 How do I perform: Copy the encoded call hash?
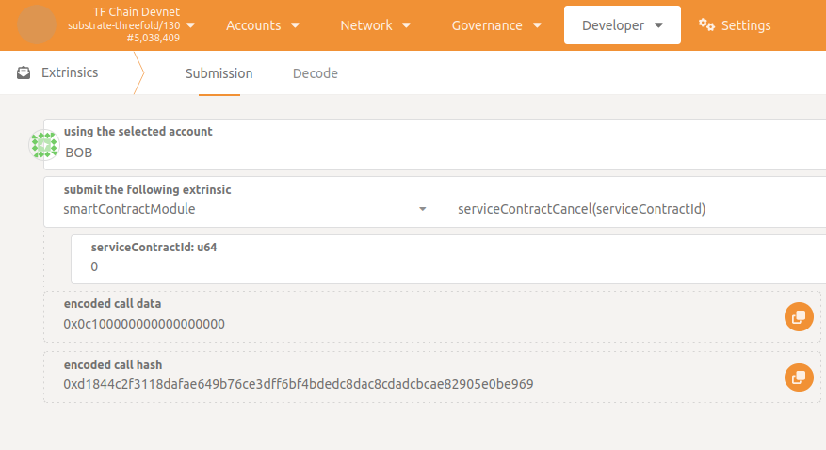point(798,378)
